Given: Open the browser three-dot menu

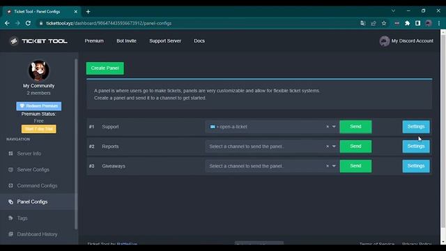Looking at the screenshot, I should pos(439,23).
